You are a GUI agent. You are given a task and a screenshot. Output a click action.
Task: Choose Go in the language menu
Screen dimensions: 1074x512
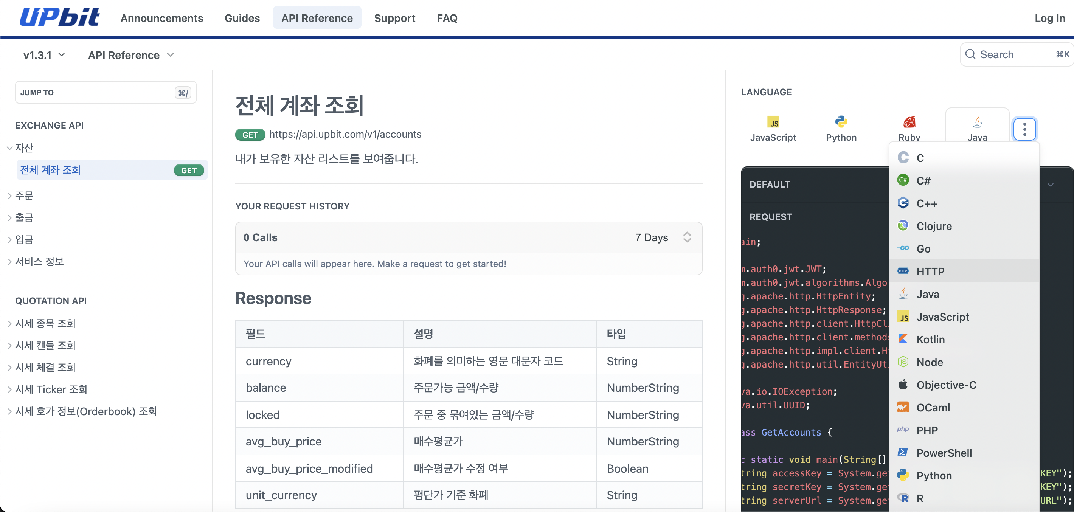pos(923,249)
